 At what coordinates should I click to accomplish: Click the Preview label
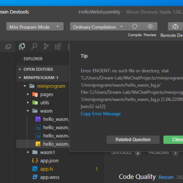(x=150, y=35)
